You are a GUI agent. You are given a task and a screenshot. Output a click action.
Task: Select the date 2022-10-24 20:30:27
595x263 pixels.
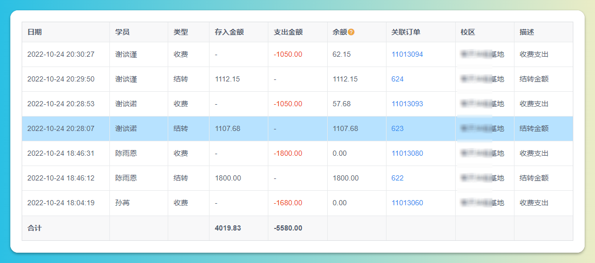point(61,54)
